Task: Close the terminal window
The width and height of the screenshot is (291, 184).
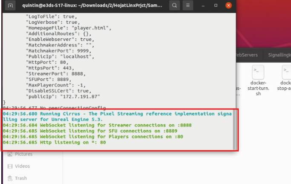Action: click(x=229, y=6)
